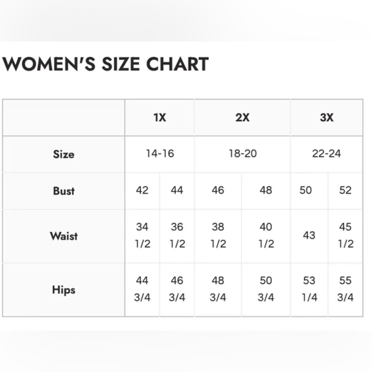This screenshot has height=372, width=372.
Task: Click the 14-16 size cell
Action: coord(160,154)
